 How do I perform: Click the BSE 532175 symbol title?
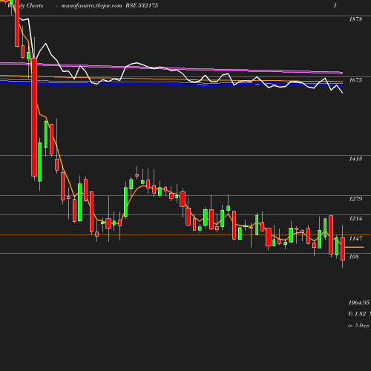142,5
